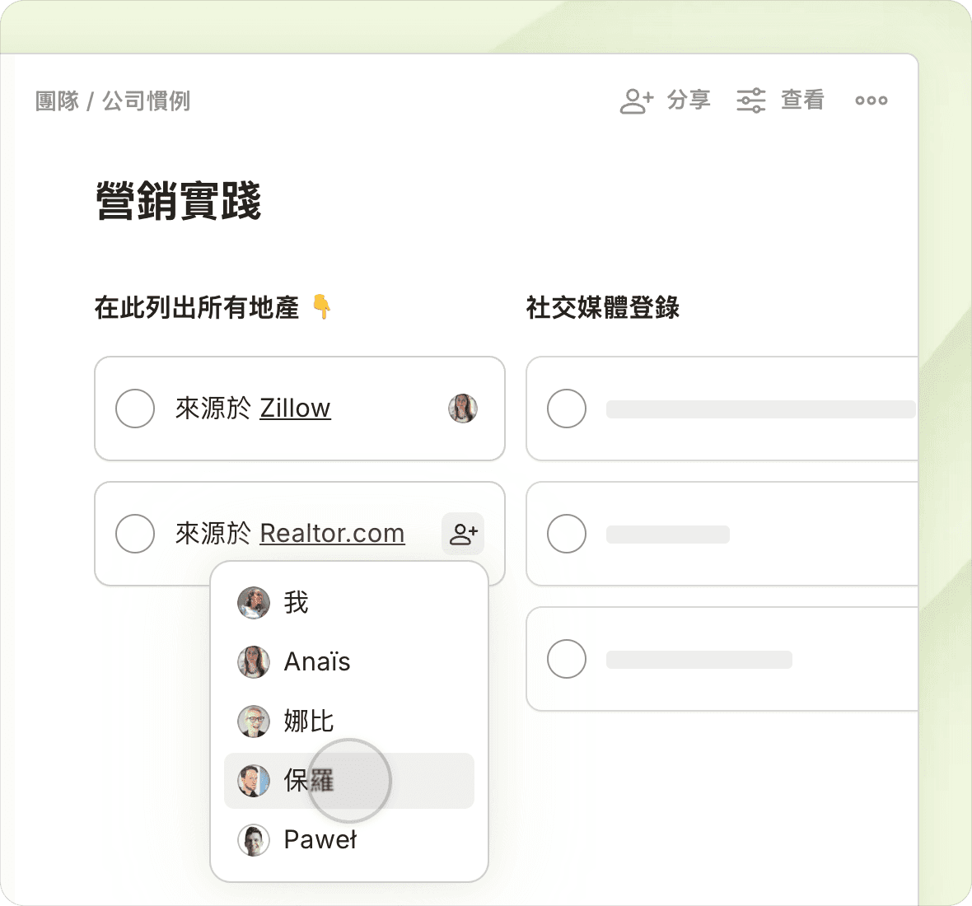Screen dimensions: 972x906
Task: Check off the Zillow task circle
Action: point(135,409)
